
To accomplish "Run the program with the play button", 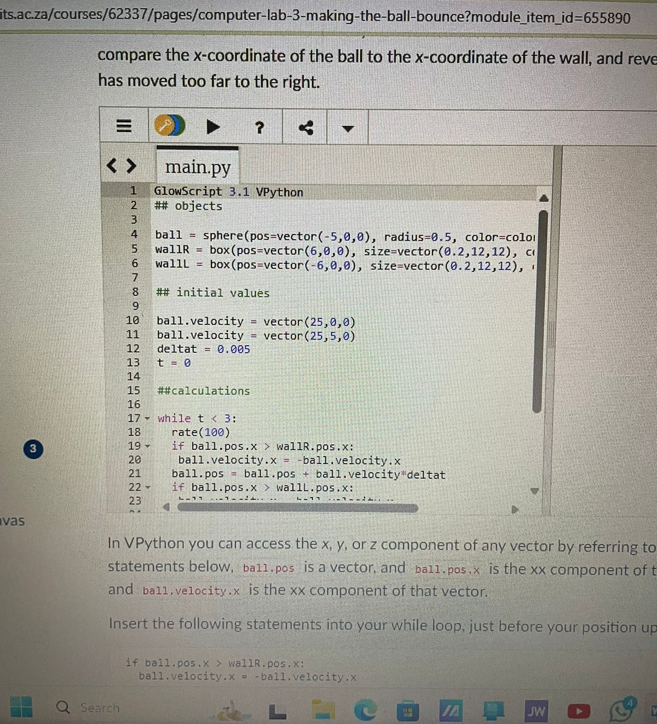I will pos(213,127).
